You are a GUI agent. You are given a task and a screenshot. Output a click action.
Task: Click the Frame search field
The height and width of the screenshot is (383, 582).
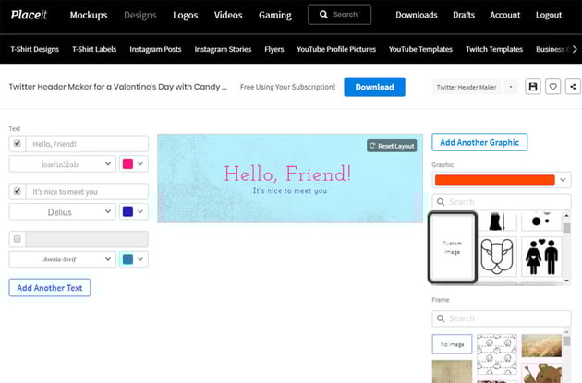[502, 318]
